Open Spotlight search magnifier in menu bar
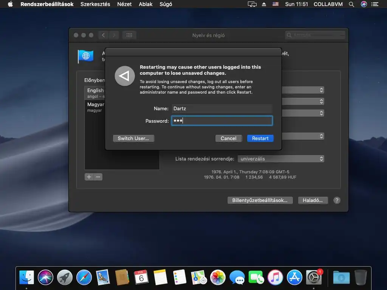This screenshot has width=387, height=290. tap(351, 4)
